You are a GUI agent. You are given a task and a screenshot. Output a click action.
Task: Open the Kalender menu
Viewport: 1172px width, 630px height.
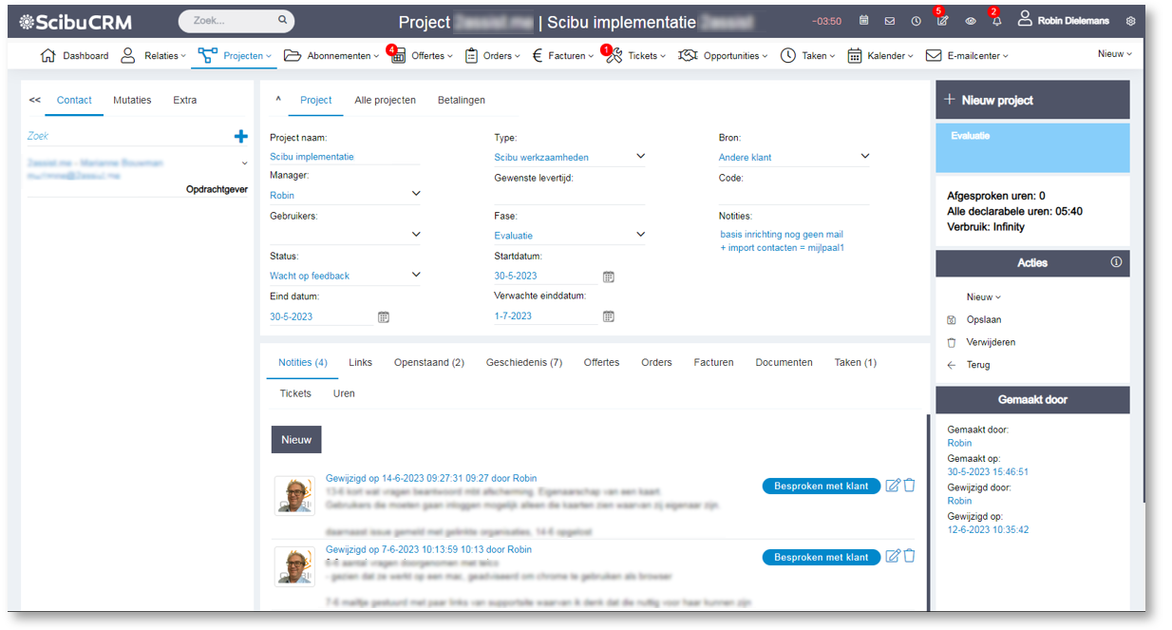pyautogui.click(x=880, y=56)
